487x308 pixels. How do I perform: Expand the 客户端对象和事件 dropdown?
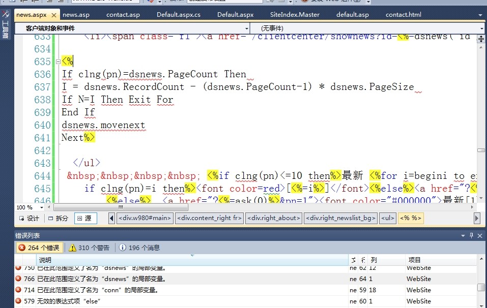[x=247, y=28]
